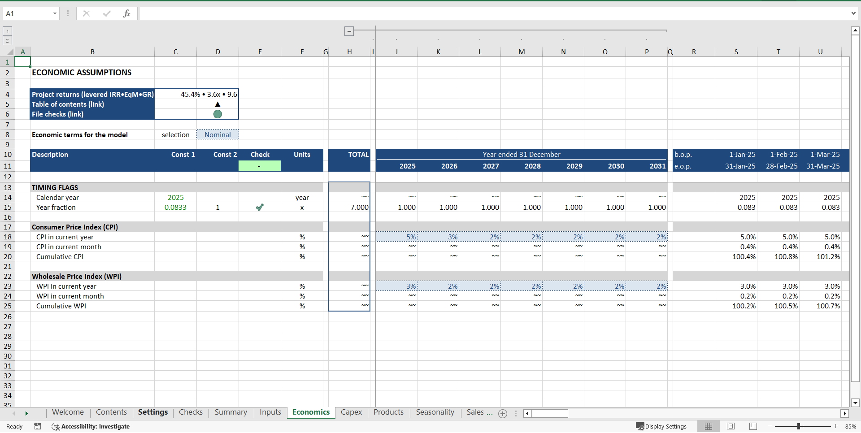The height and width of the screenshot is (433, 861).
Task: Click vertical scrollbar up arrow
Action: 855,30
